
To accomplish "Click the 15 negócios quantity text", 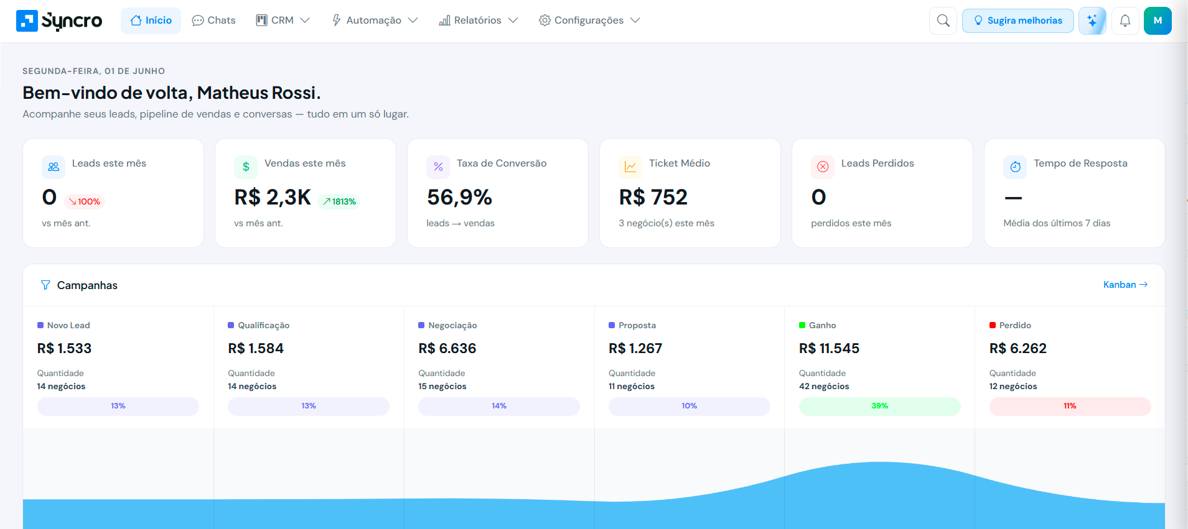I will (442, 387).
